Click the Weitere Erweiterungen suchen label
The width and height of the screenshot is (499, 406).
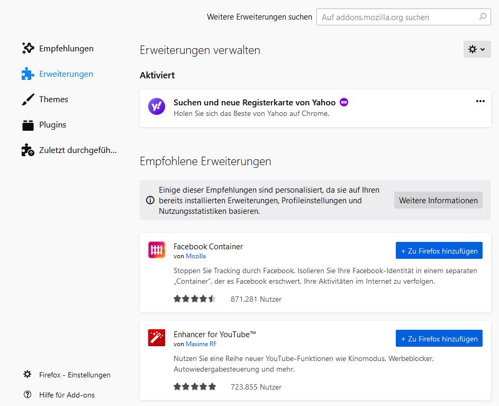click(x=259, y=17)
